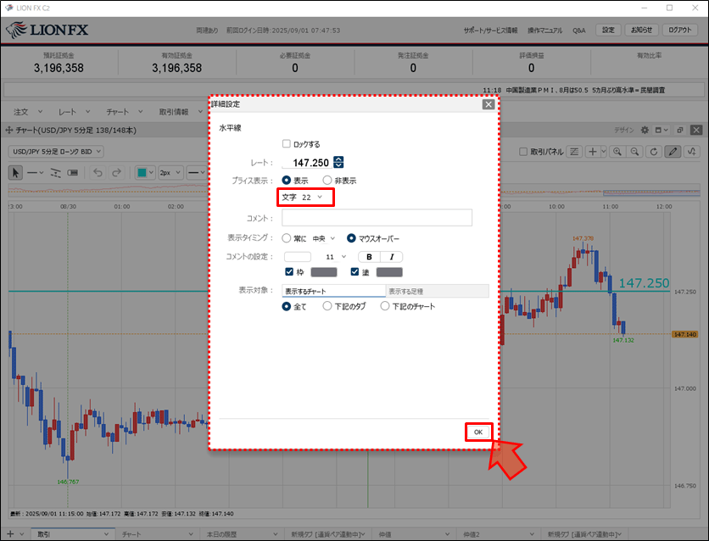Pick the comment text color swatch
The width and height of the screenshot is (709, 541).
298,257
